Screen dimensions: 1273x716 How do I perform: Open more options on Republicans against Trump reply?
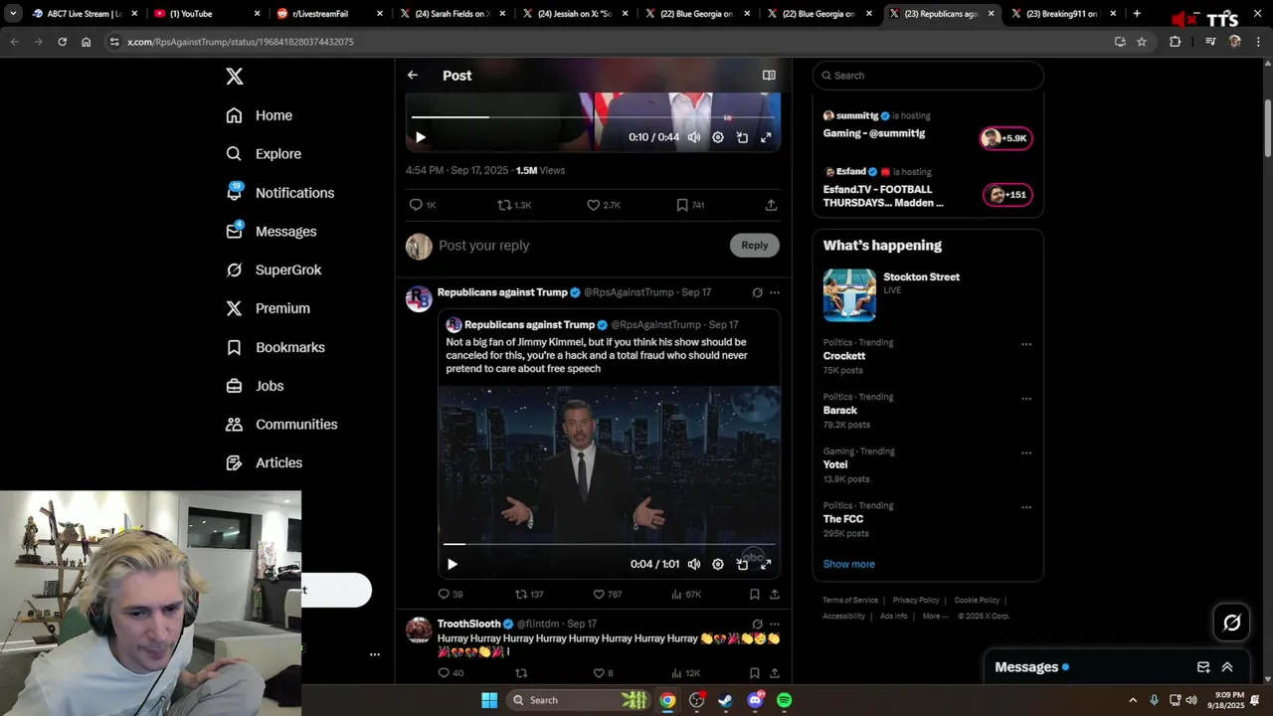pos(775,292)
